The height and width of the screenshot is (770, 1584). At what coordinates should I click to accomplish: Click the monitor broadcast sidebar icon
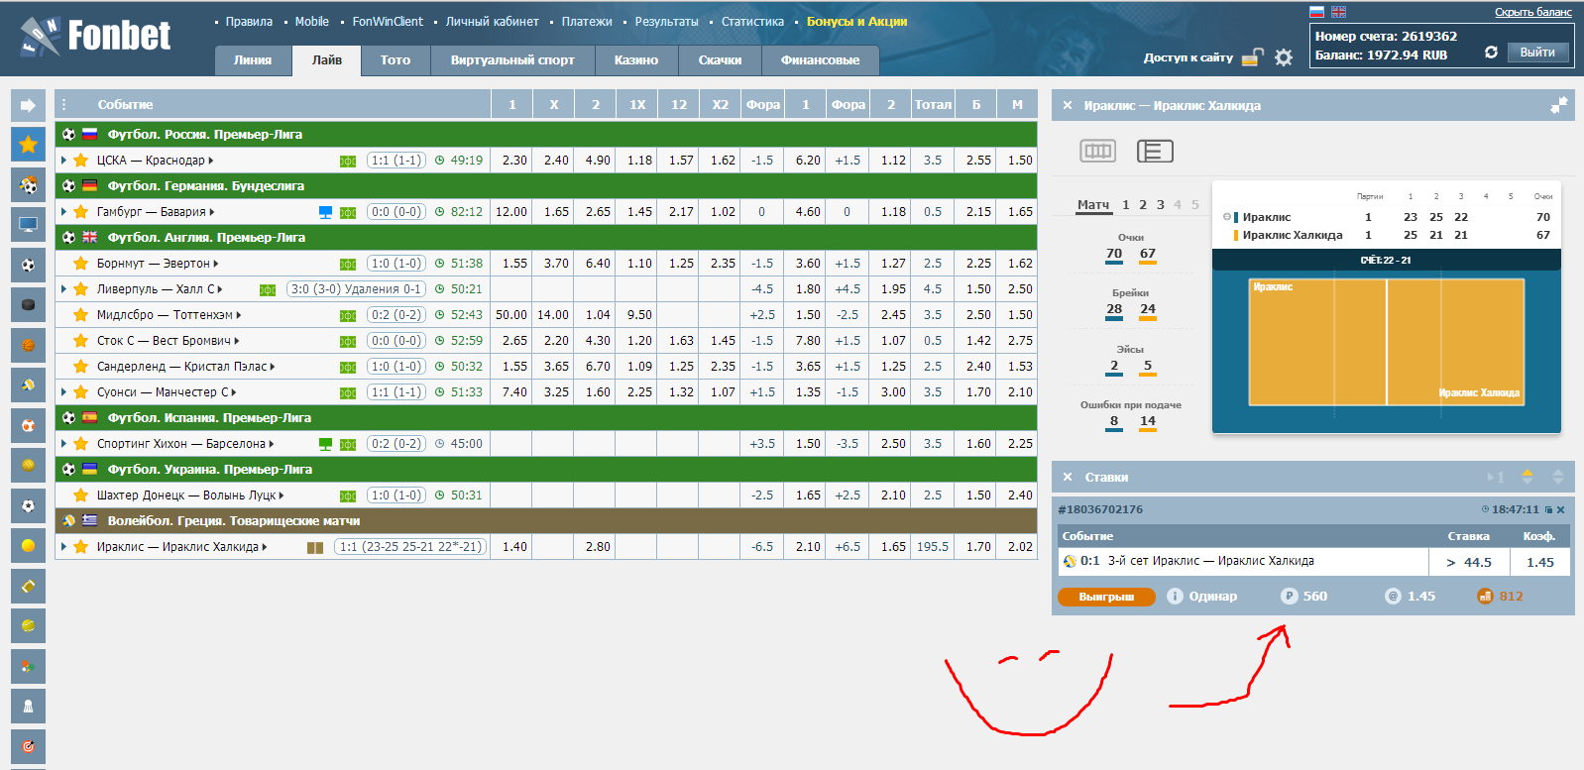(x=28, y=225)
